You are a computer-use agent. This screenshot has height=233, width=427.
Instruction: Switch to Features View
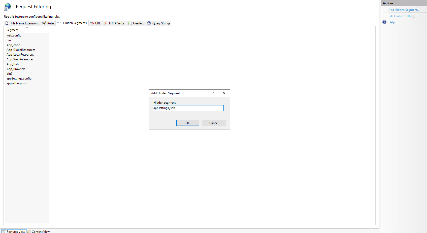coord(14,231)
